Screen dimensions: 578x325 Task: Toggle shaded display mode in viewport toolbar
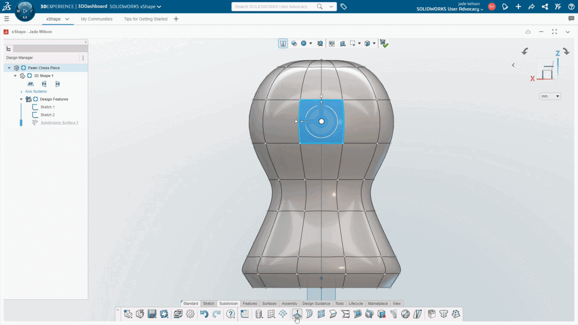click(x=304, y=43)
